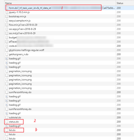Image resolution: width=134 pixels, height=140 pixels.
Task: Click the subtotal.do request icon
Action: (7, 118)
